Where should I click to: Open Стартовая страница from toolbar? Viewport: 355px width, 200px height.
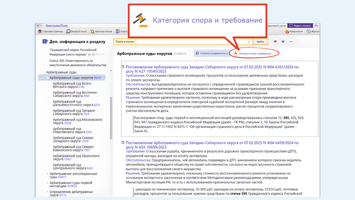[50, 31]
